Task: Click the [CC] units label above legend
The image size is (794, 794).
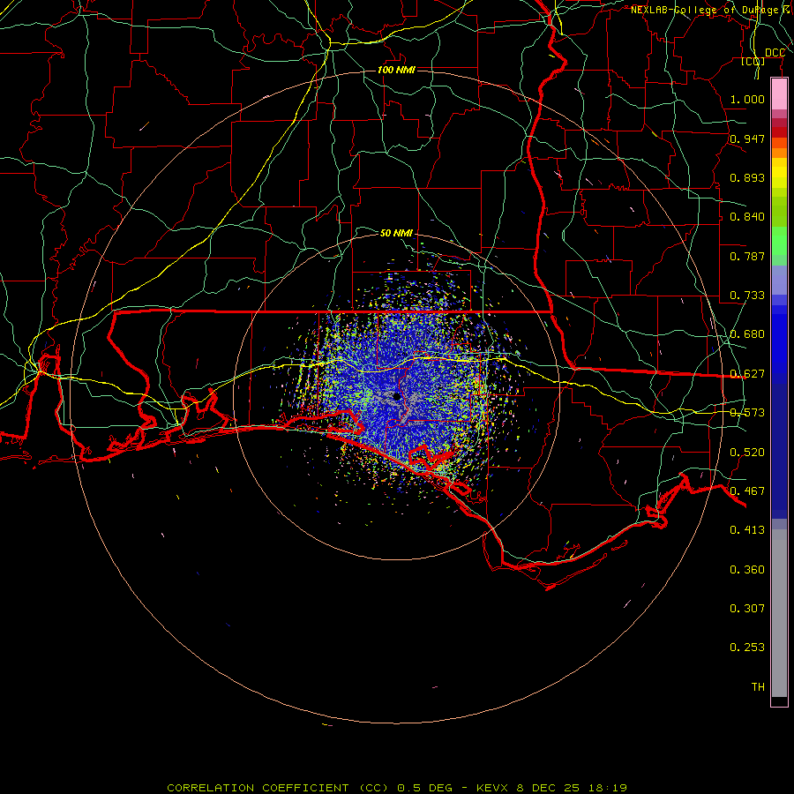Action: click(753, 61)
